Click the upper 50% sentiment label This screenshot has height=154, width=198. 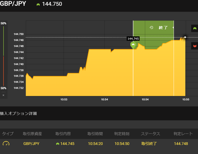tap(3, 23)
